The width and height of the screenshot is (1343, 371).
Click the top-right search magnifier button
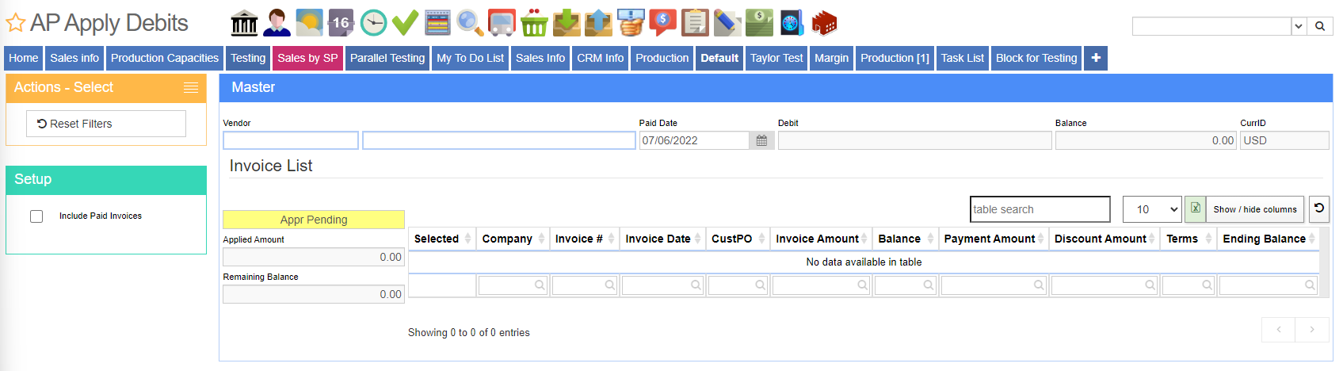tap(1320, 26)
